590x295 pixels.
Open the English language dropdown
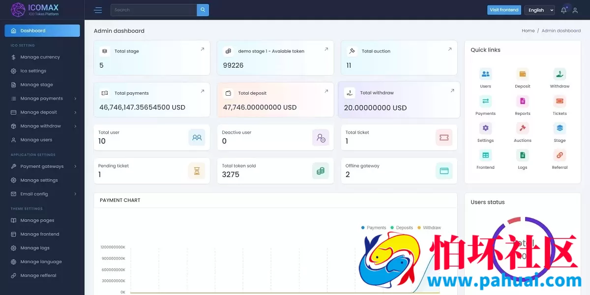tap(539, 10)
